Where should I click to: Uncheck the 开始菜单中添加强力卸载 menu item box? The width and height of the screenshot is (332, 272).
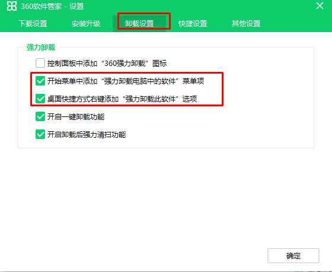point(40,81)
